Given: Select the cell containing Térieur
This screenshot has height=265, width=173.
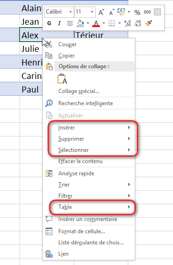Looking at the screenshot, I should (101, 35).
